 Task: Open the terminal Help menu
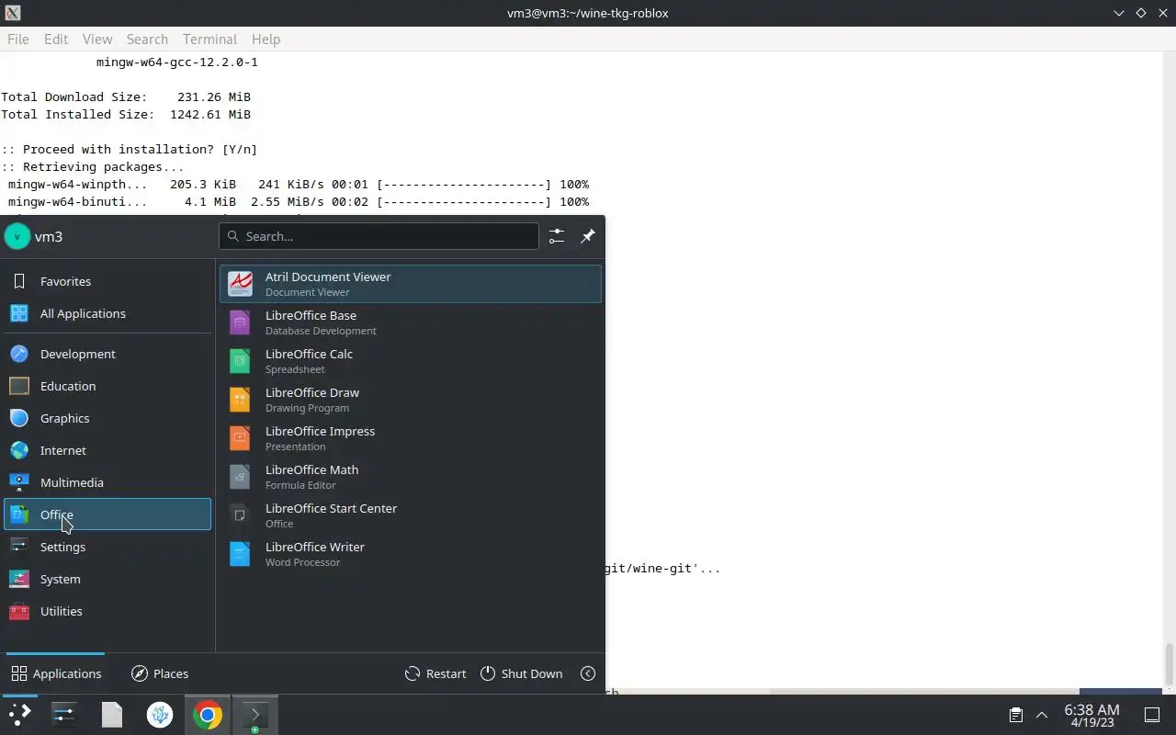[x=266, y=39]
